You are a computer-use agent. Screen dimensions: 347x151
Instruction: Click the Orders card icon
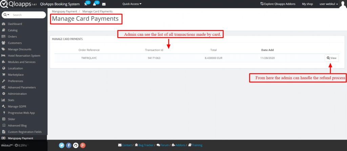point(3,36)
